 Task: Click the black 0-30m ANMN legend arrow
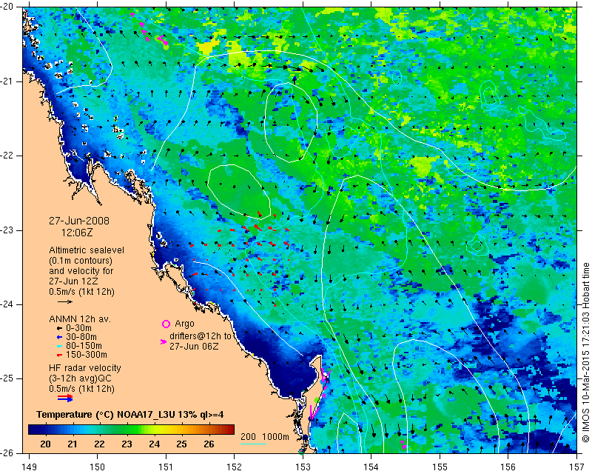pos(59,329)
